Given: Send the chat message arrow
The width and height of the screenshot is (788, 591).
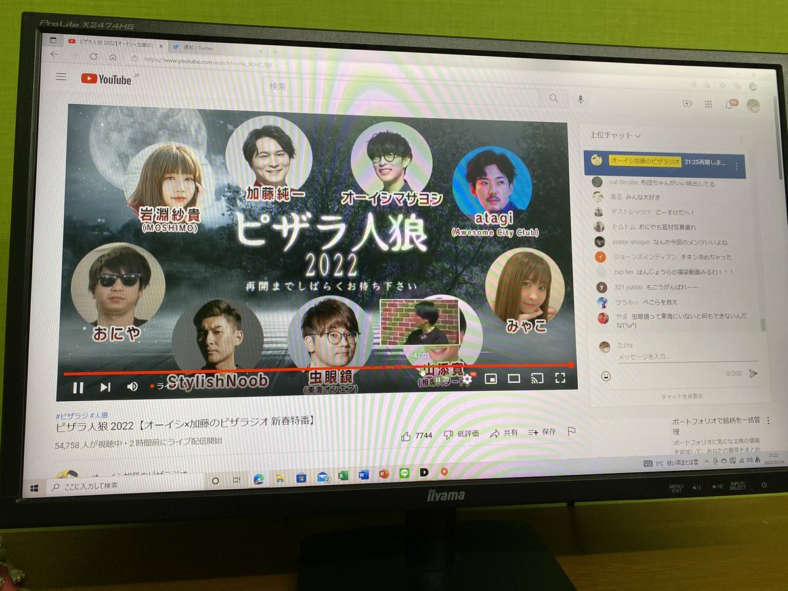Looking at the screenshot, I should tap(753, 373).
